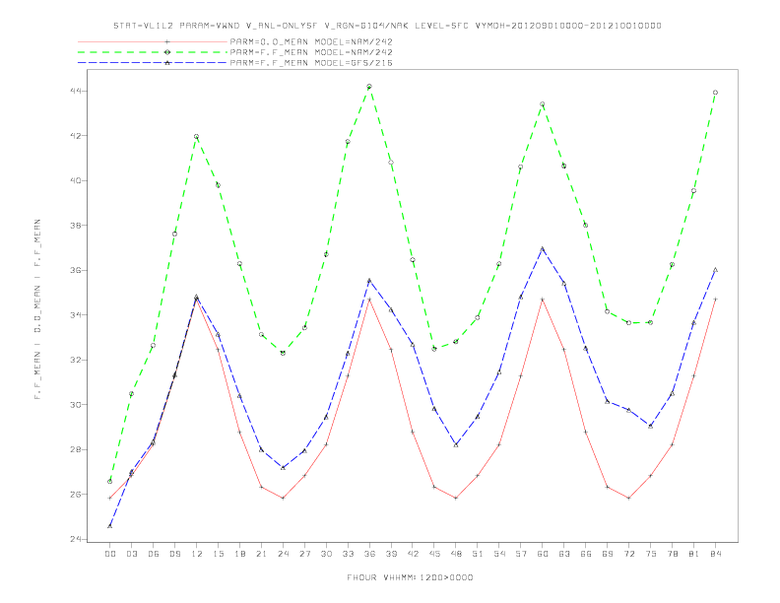Image resolution: width=780 pixels, height=603 pixels.
Task: Click x-axis tick label 75
Action: 651,554
